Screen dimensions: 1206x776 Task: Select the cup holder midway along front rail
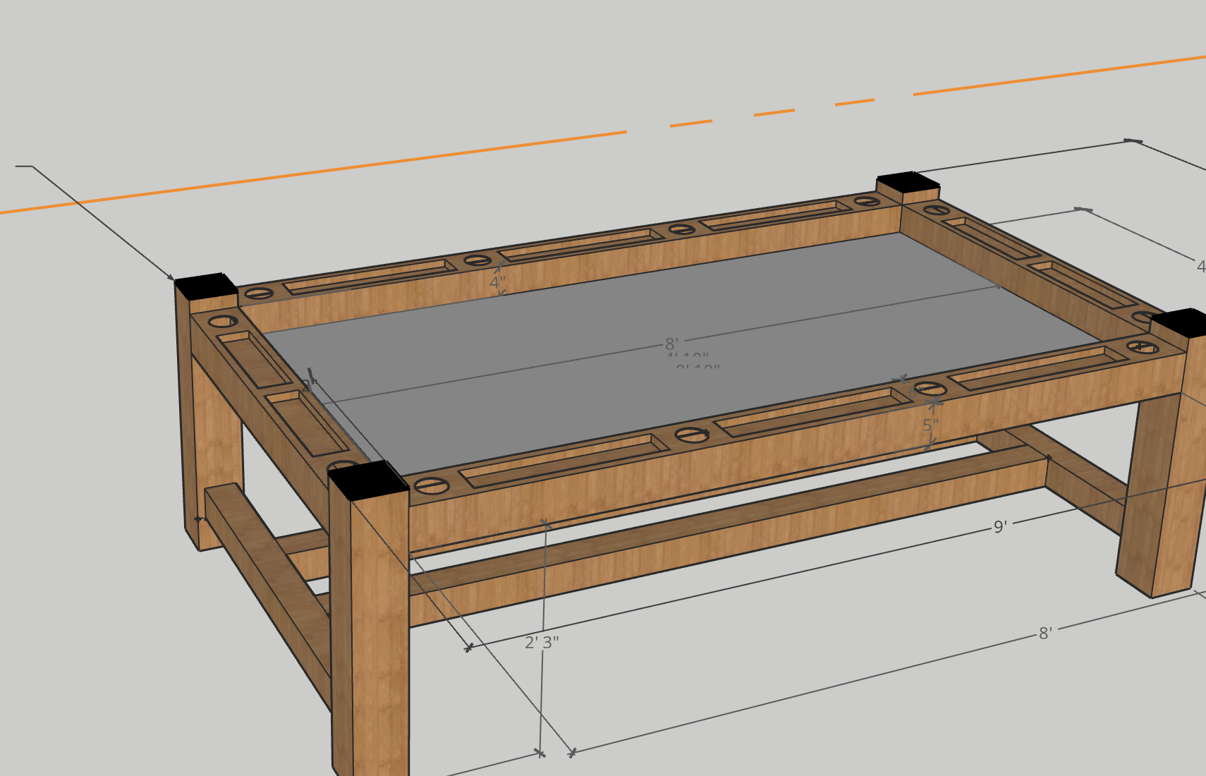pyautogui.click(x=691, y=435)
